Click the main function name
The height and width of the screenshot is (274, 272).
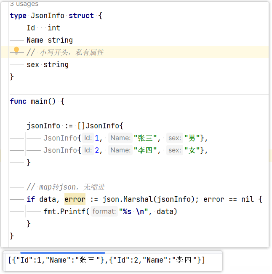(41, 101)
